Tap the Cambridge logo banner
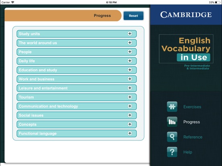222x166 pixels. [186, 15]
